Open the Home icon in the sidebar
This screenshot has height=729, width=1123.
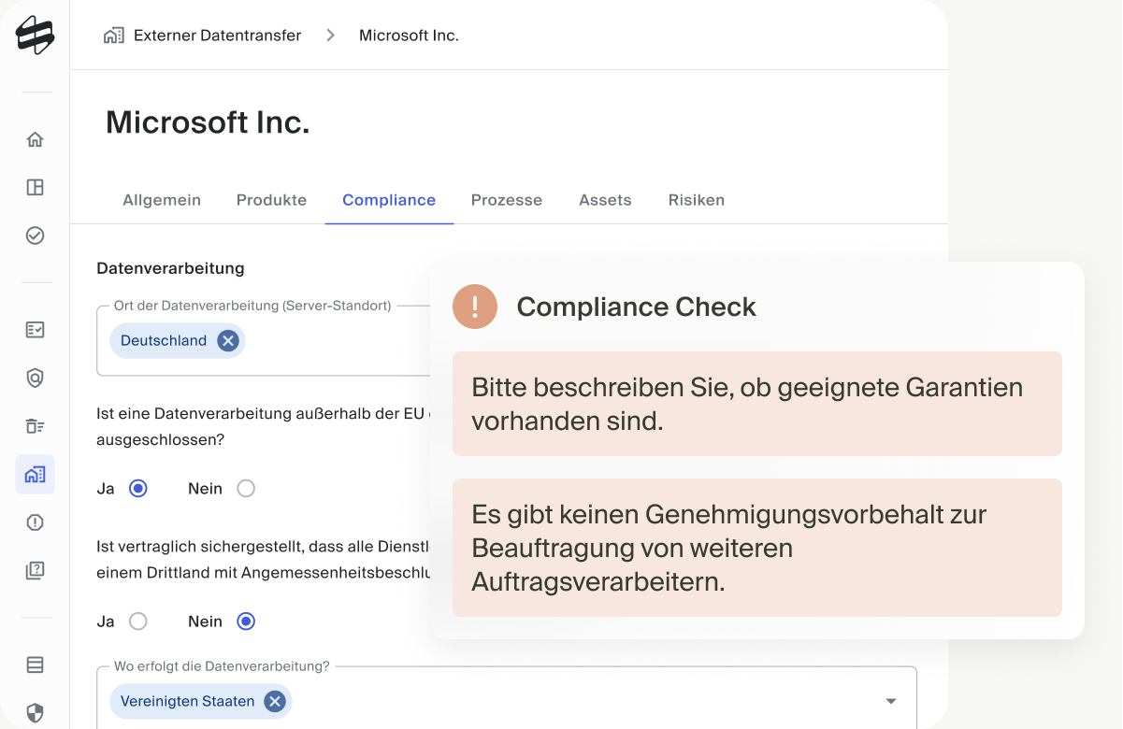[x=35, y=139]
